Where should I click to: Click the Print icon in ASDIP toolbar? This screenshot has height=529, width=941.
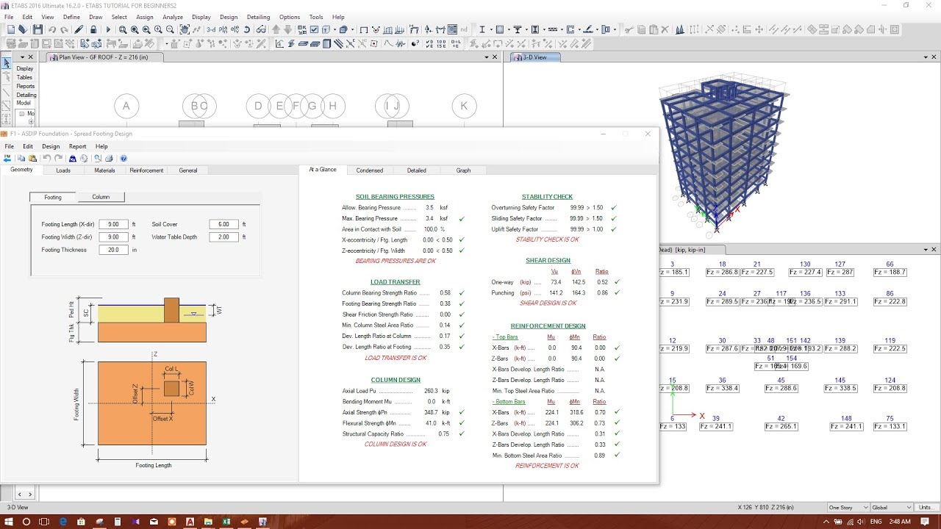109,158
